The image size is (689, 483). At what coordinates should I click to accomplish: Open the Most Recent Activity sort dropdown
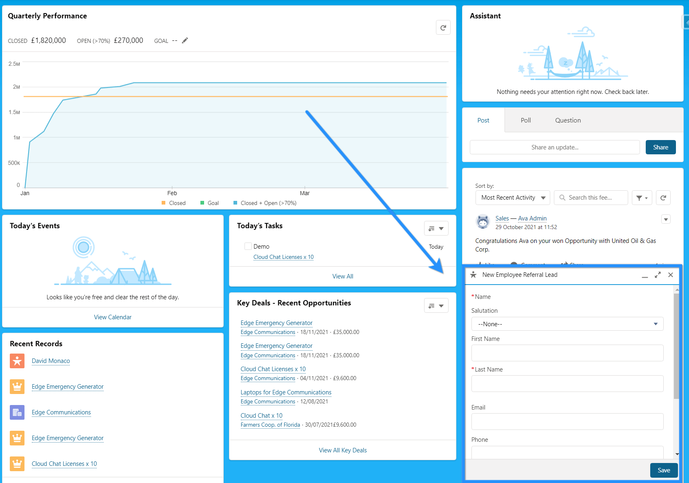click(512, 198)
